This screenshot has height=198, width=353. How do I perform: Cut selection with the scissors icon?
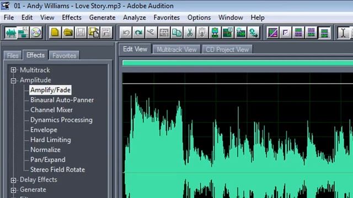click(x=190, y=33)
